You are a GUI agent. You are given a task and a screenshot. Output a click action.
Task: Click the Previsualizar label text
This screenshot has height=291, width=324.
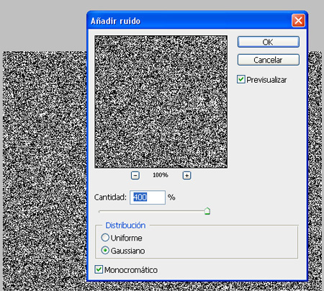click(266, 80)
